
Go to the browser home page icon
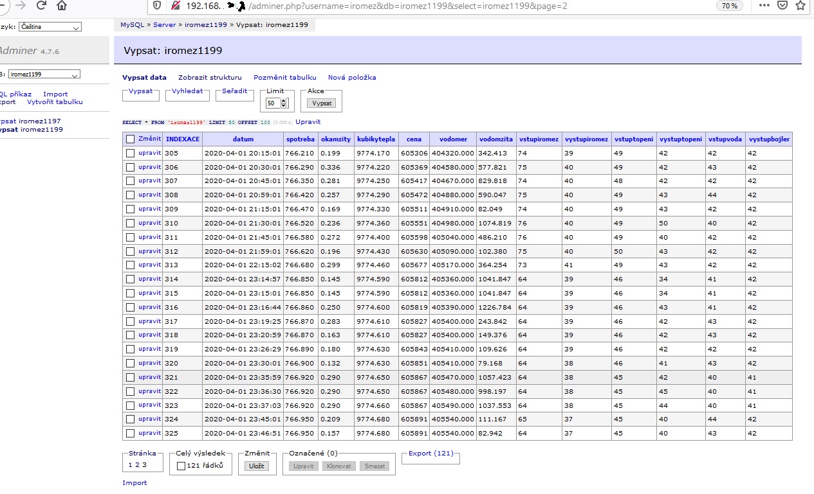[x=62, y=6]
